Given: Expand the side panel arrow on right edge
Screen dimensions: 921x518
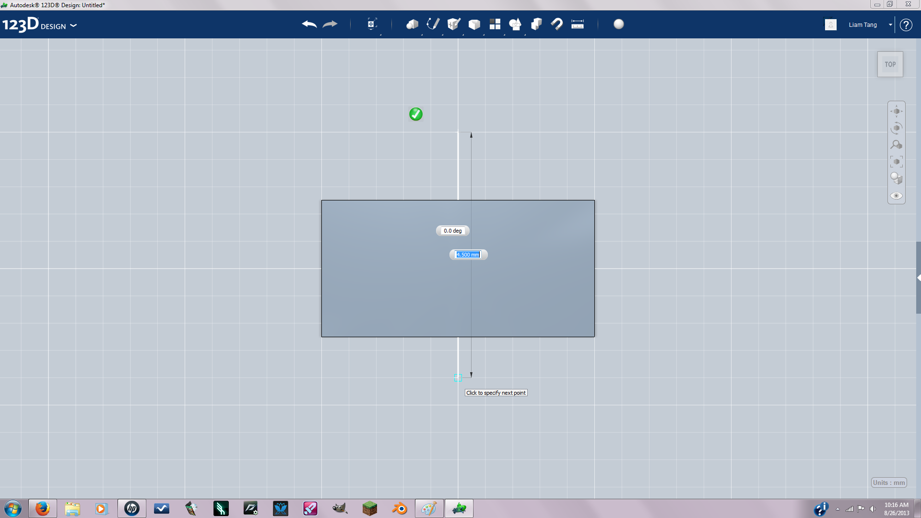Looking at the screenshot, I should [918, 278].
